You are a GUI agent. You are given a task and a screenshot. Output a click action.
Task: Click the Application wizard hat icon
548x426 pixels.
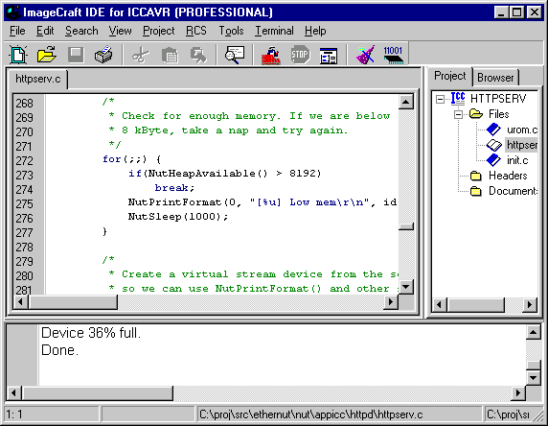tap(365, 55)
